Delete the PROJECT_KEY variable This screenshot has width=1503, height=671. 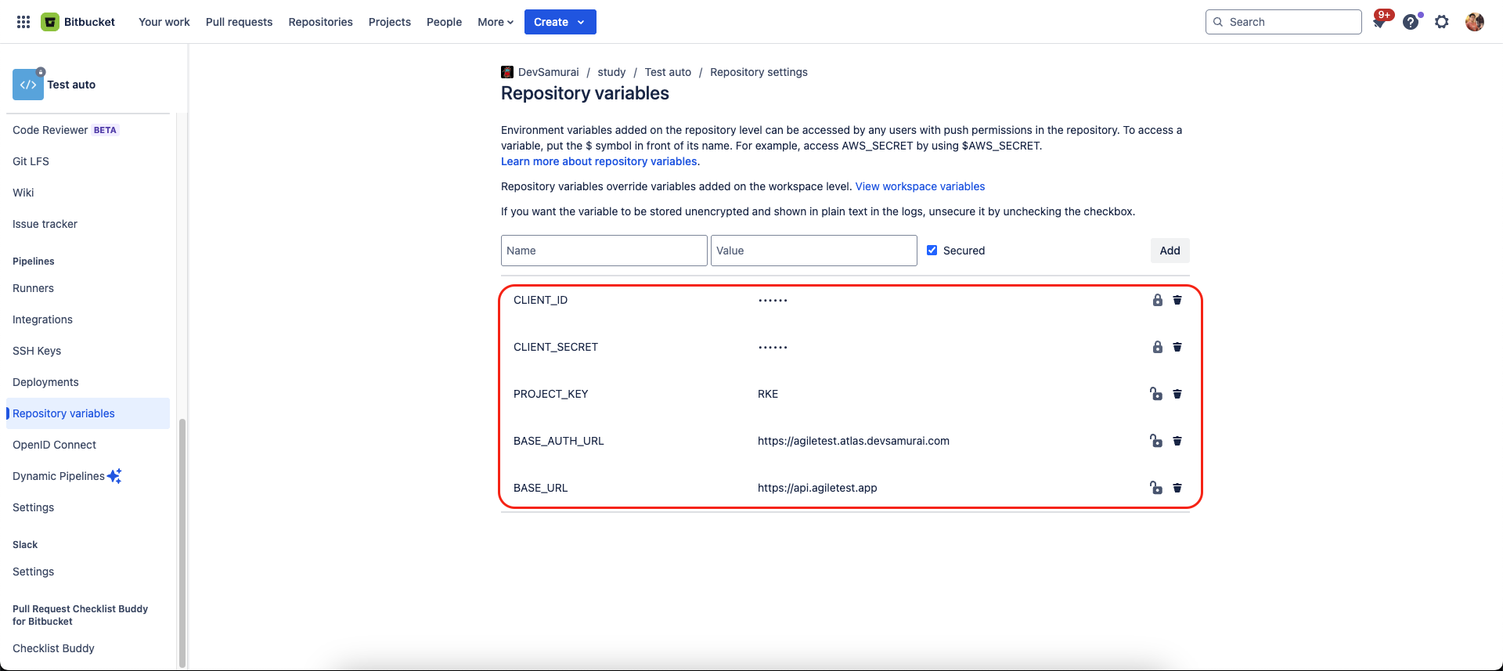1177,394
